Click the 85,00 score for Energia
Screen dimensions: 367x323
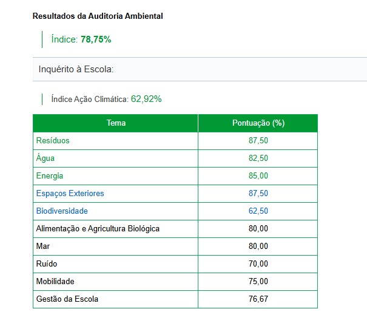258,175
